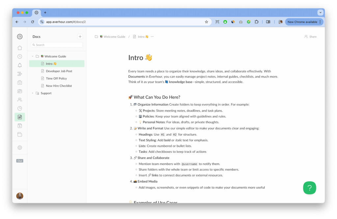Open the green help bubble
The height and width of the screenshot is (219, 337).
tap(309, 188)
